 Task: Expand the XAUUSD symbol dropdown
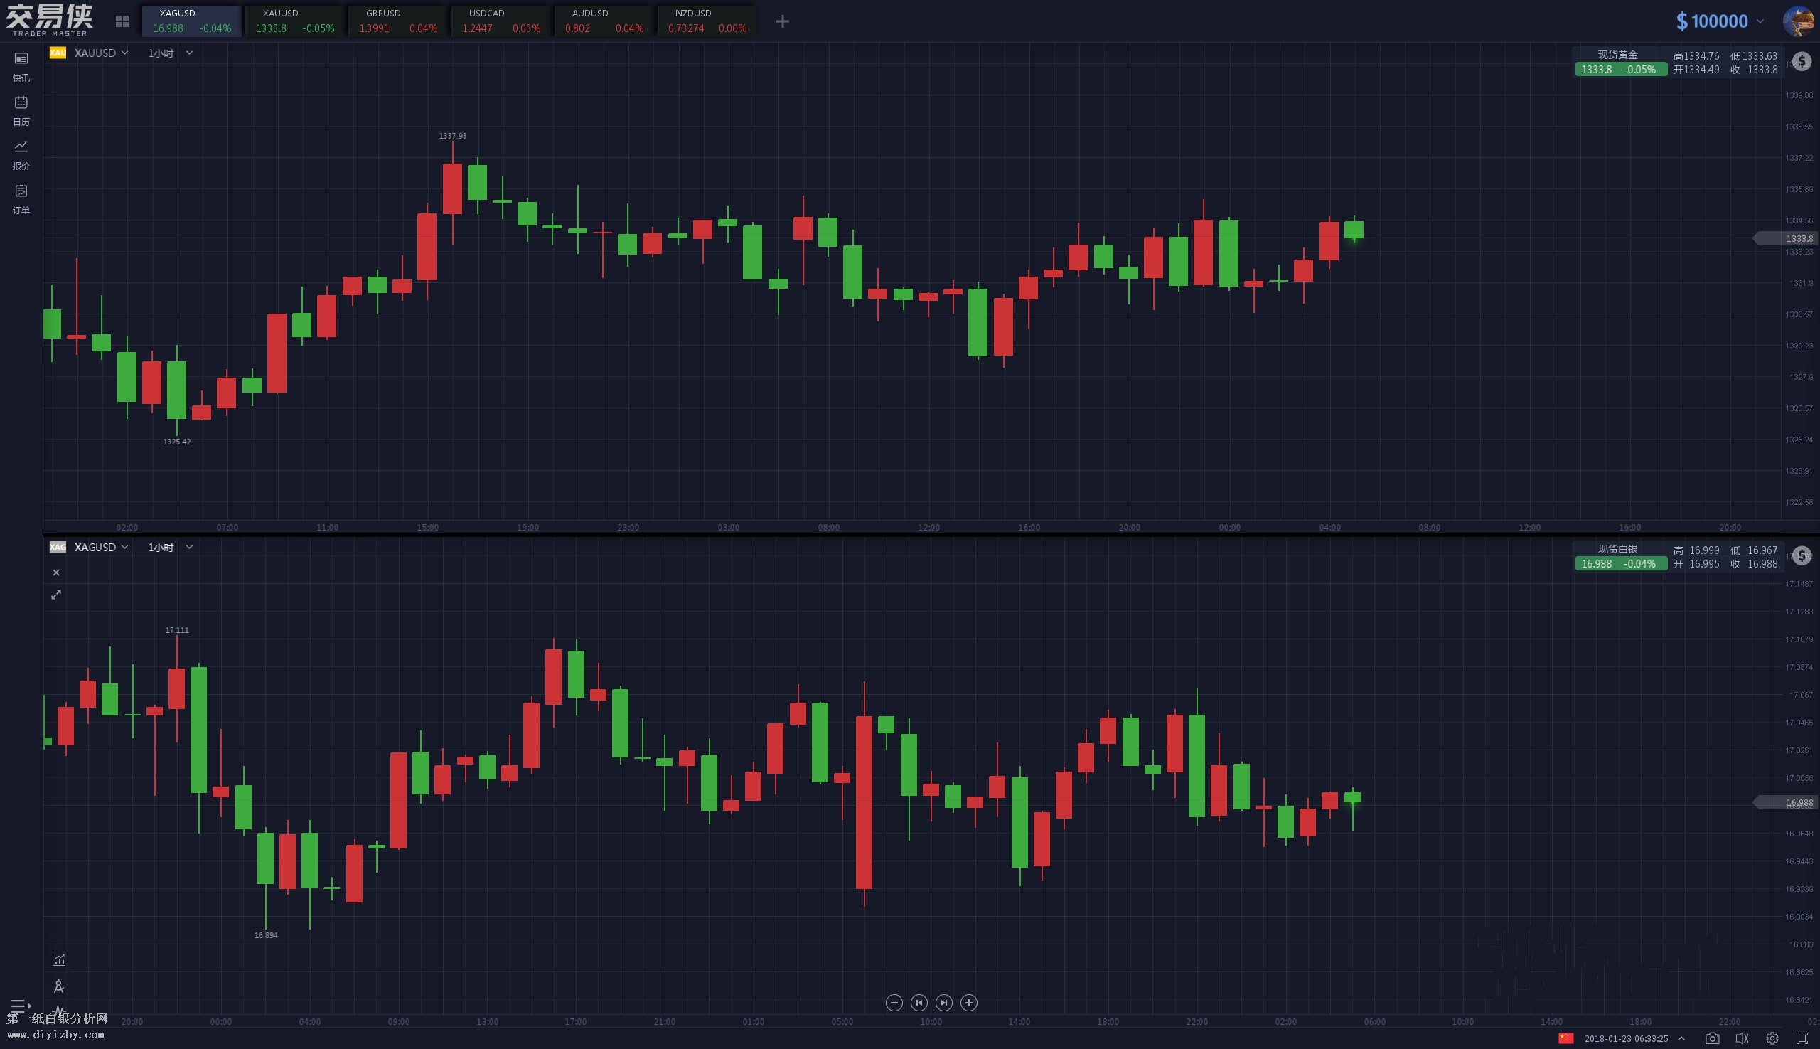(102, 53)
